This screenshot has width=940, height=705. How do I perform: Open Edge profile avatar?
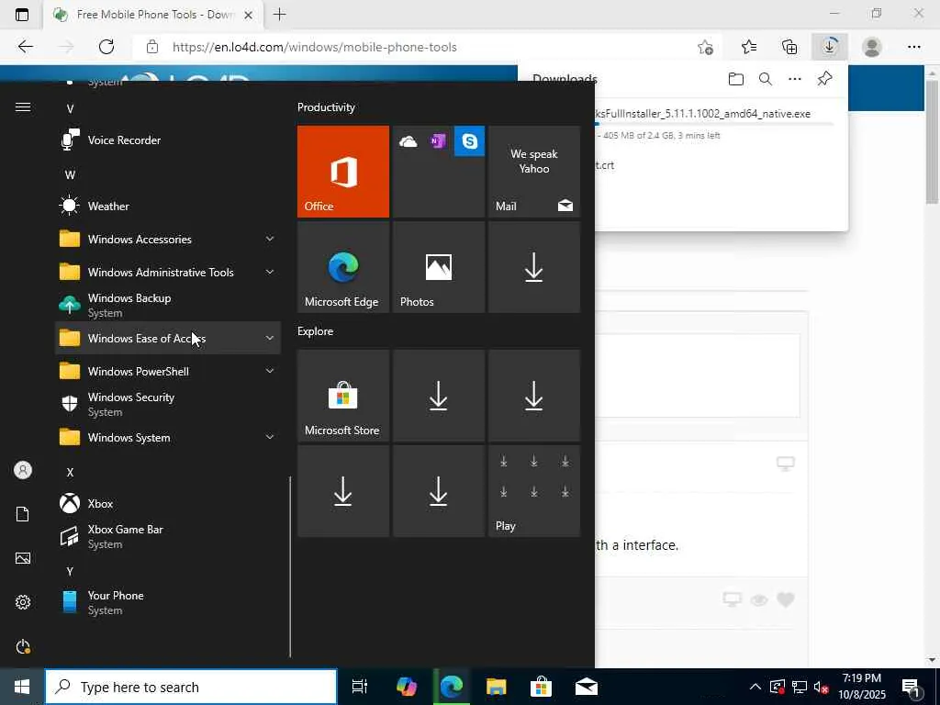click(x=872, y=47)
